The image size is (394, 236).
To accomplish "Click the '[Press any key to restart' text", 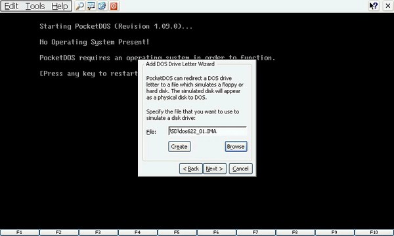I will (89, 73).
